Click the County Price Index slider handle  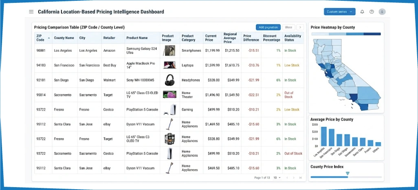348,174
